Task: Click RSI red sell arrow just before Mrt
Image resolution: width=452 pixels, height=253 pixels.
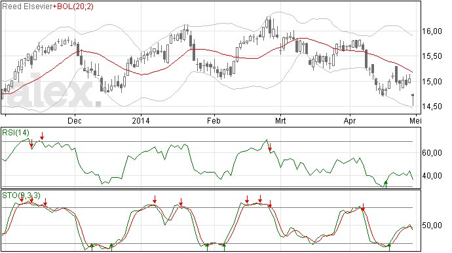Action: click(x=270, y=147)
